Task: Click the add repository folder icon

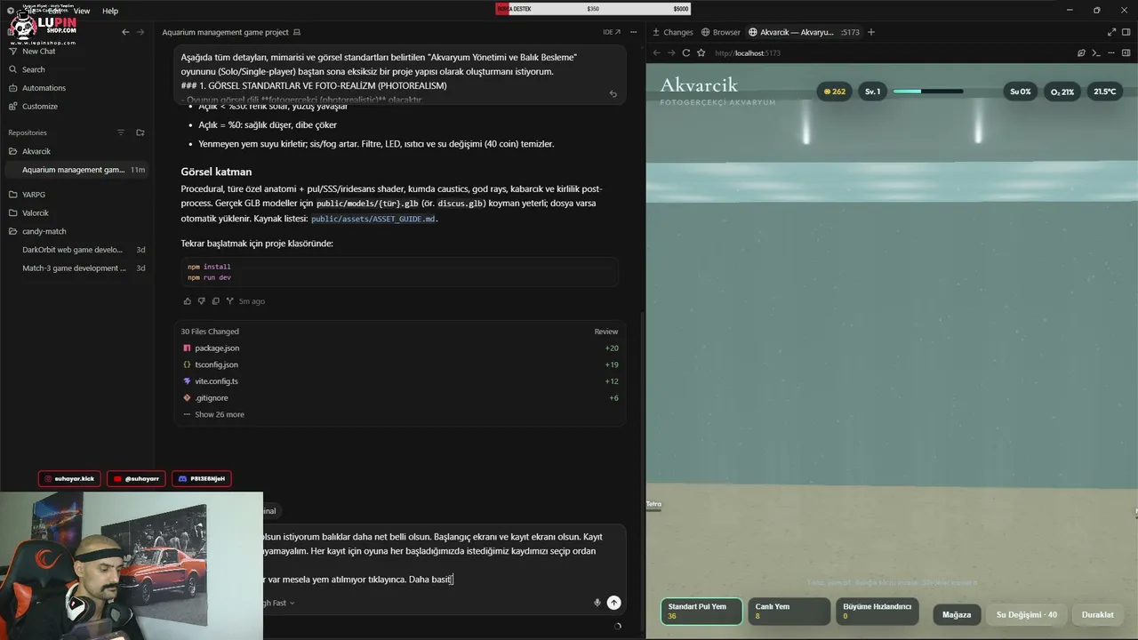Action: point(140,132)
